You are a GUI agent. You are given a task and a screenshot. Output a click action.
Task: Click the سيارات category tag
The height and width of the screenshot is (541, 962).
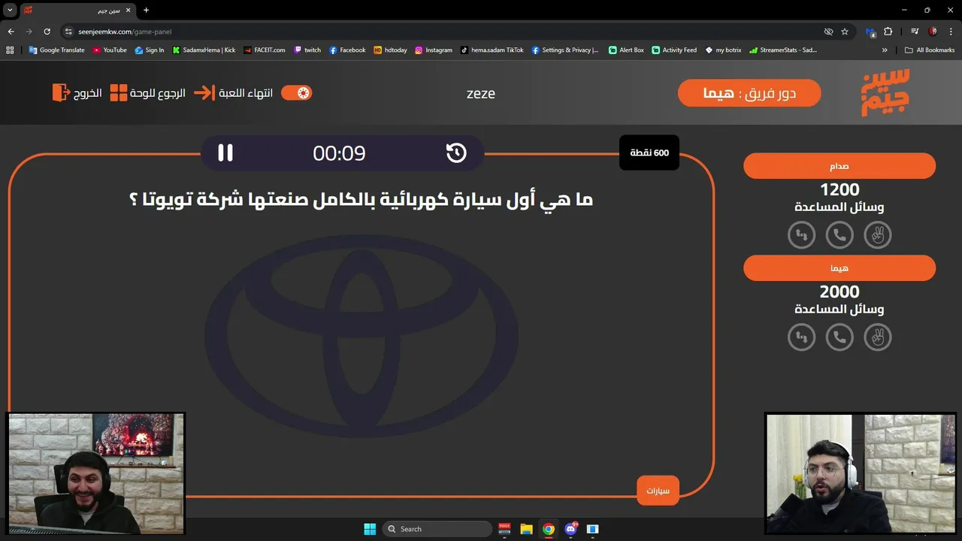tap(658, 491)
